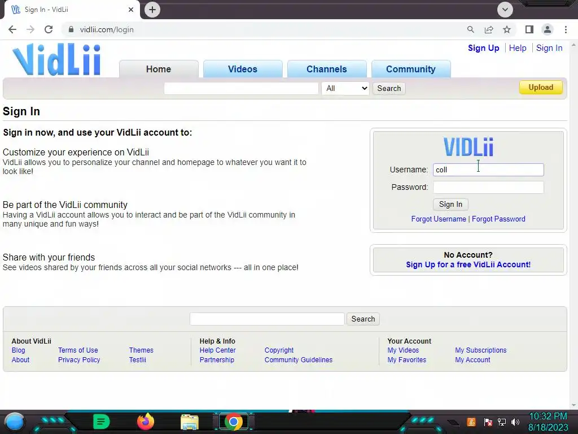The width and height of the screenshot is (578, 434).
Task: Click the top Search button
Action: tap(389, 88)
